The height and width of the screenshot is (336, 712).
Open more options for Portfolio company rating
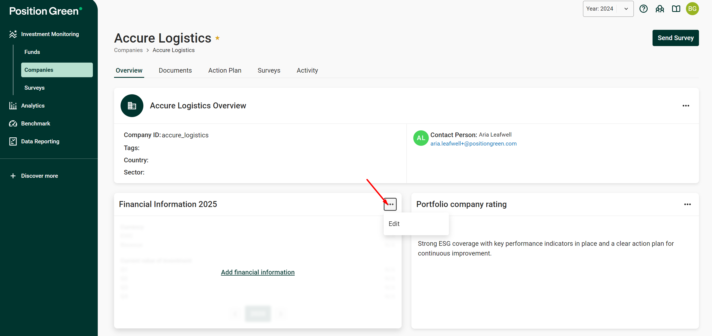pyautogui.click(x=687, y=204)
